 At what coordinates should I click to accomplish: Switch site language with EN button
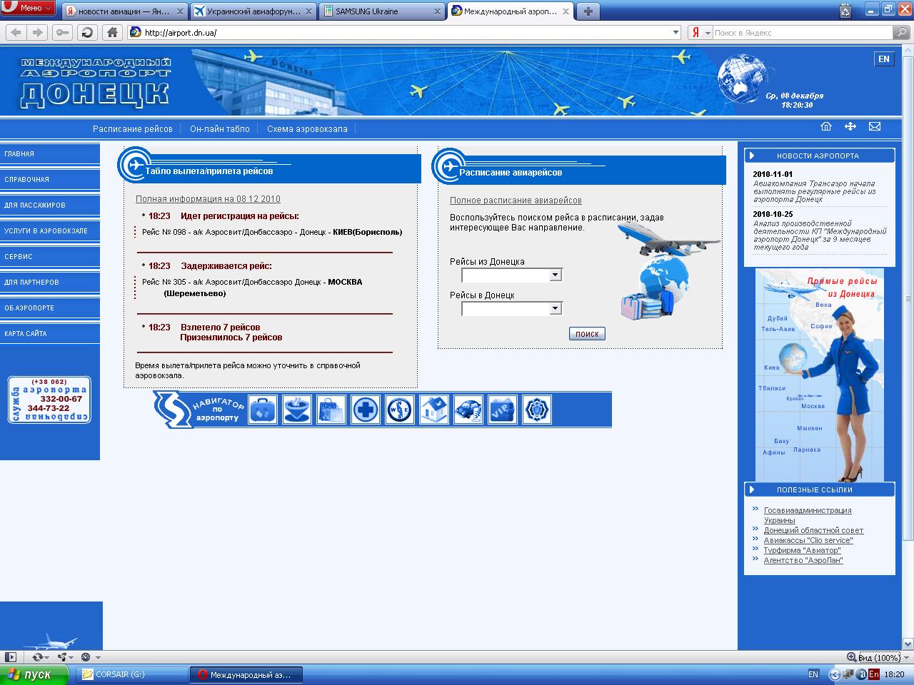click(x=884, y=59)
